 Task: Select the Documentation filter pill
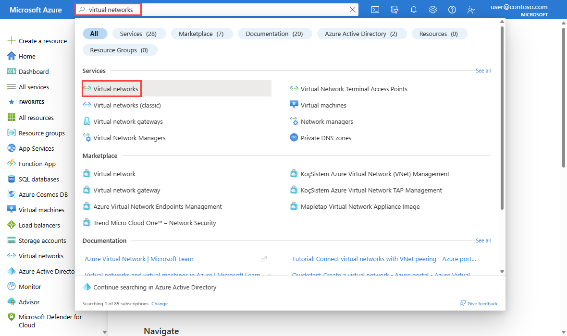pos(274,34)
